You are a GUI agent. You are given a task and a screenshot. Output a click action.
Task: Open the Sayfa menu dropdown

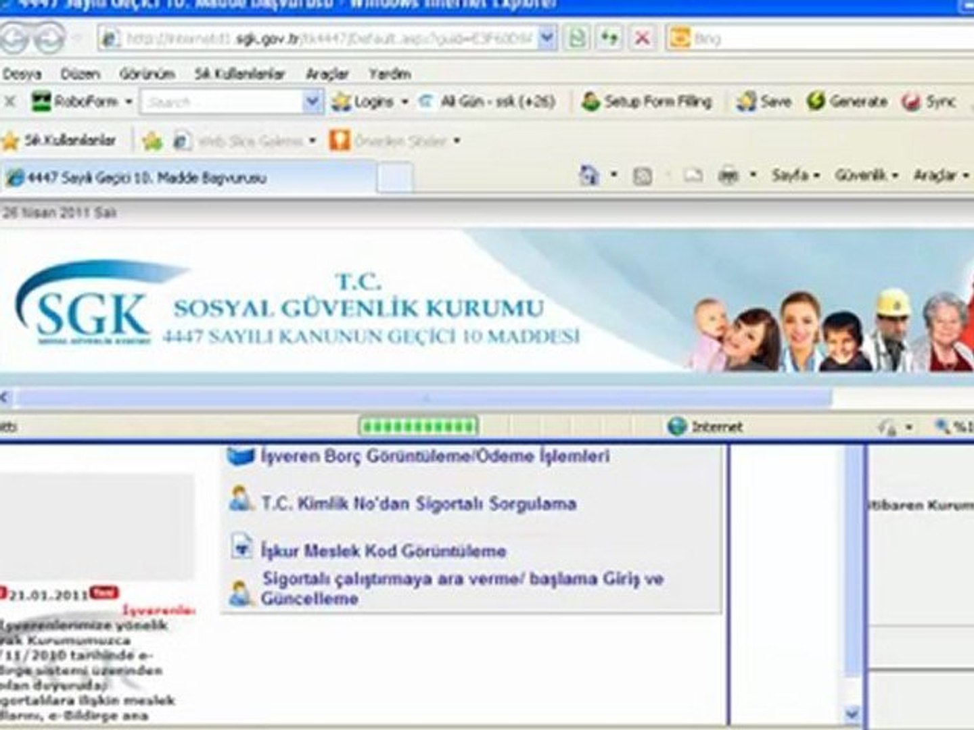point(795,176)
